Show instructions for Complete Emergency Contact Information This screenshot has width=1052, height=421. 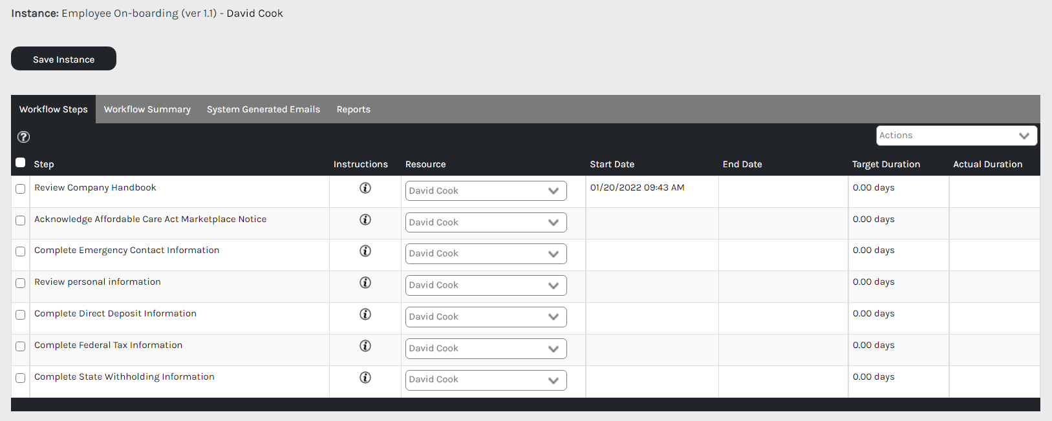point(365,251)
